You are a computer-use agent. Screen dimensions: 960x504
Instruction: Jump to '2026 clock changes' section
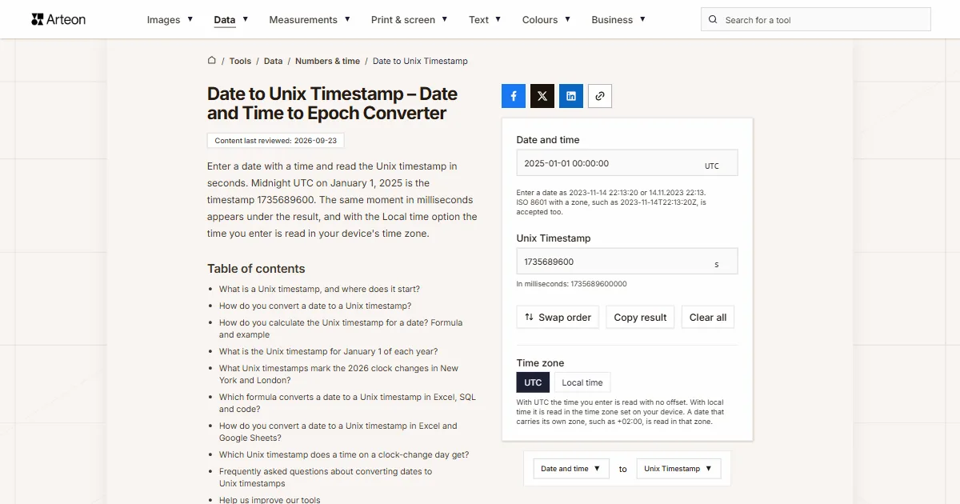tap(339, 374)
